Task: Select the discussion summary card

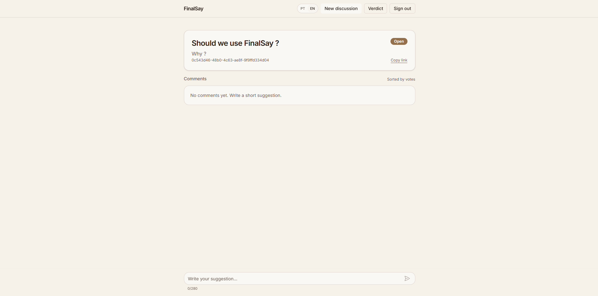Action: pos(299,50)
